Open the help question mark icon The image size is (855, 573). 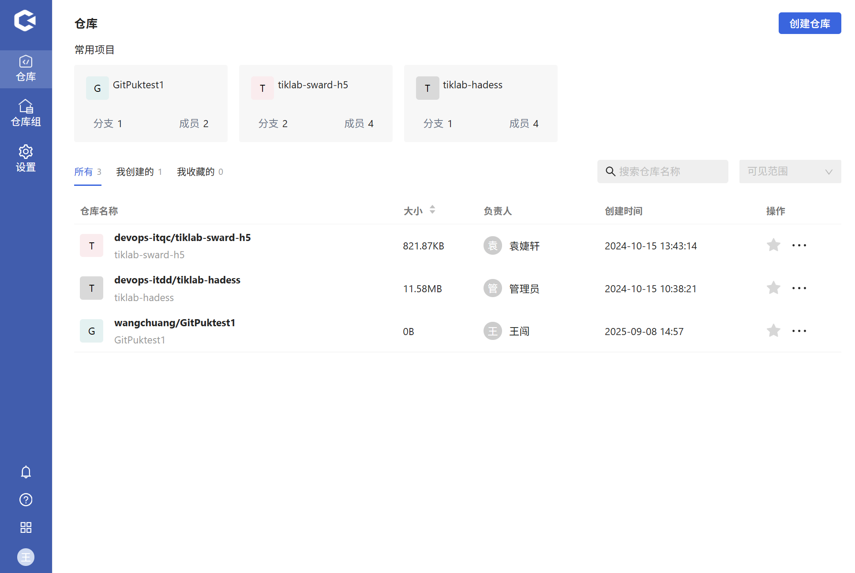pyautogui.click(x=26, y=500)
